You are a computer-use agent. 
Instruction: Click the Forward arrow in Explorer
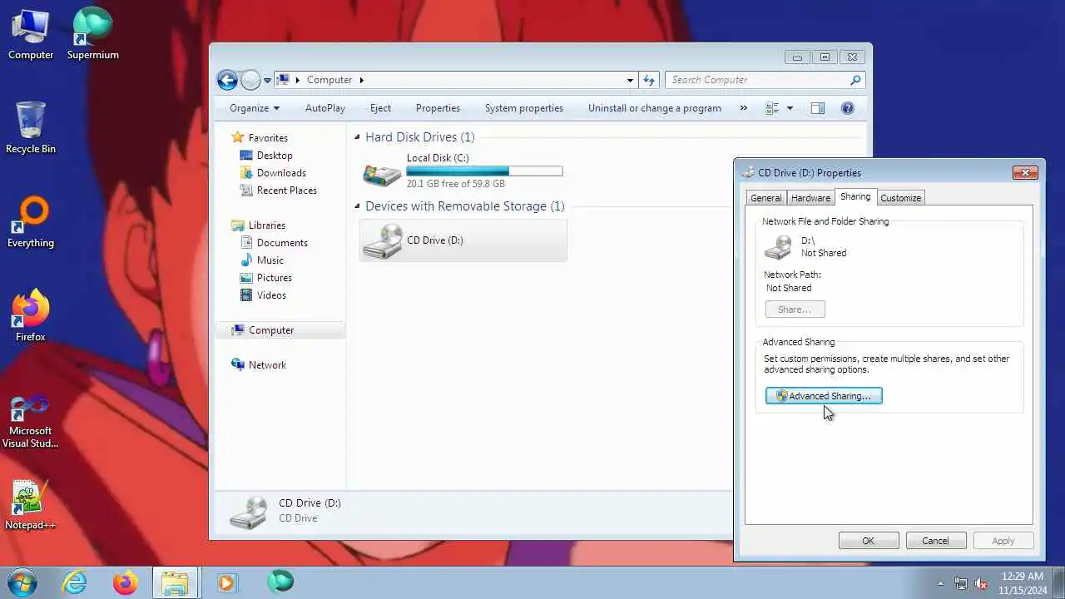point(250,80)
